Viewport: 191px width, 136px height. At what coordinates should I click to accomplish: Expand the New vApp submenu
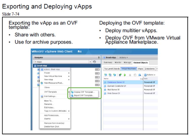tap(55, 79)
